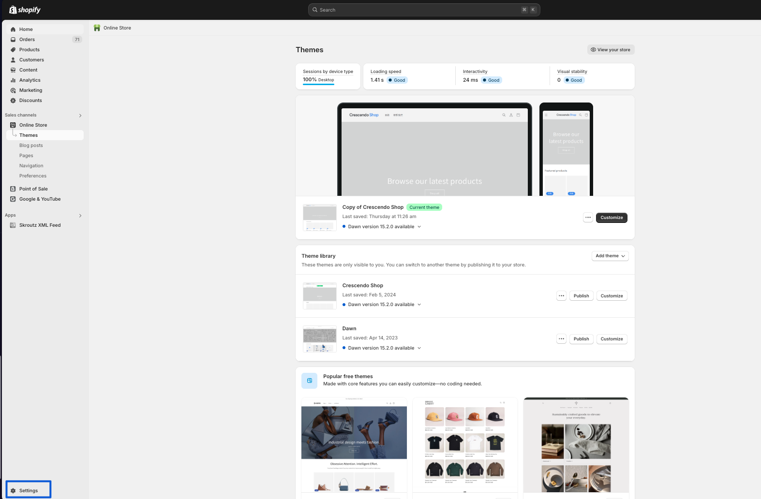
Task: Expand the Sales channels section
Action: [80, 116]
